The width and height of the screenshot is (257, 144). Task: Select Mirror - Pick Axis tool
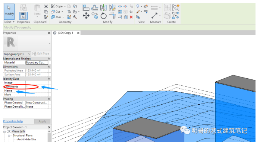tap(103, 8)
